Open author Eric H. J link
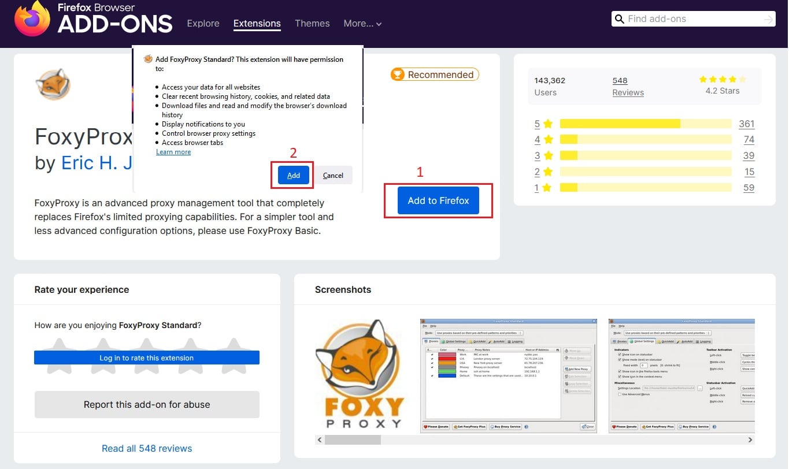This screenshot has height=469, width=789. point(97,163)
